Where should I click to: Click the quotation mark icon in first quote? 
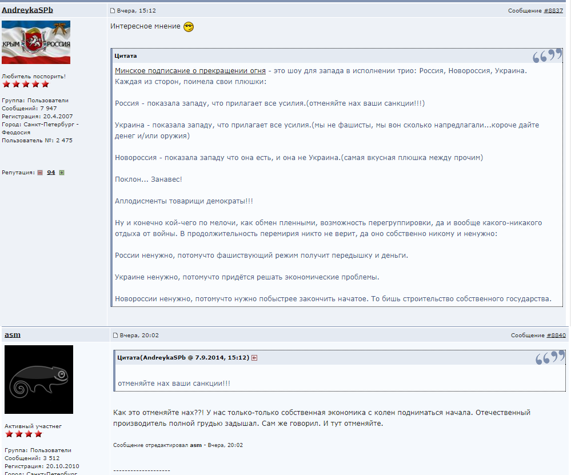[x=547, y=57]
